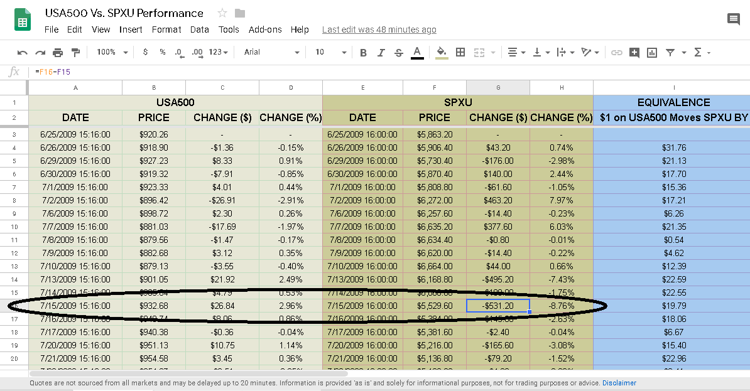Select date cell 7/21/2009 15:16:00
Viewport: 750px width, 391px height.
point(75,358)
